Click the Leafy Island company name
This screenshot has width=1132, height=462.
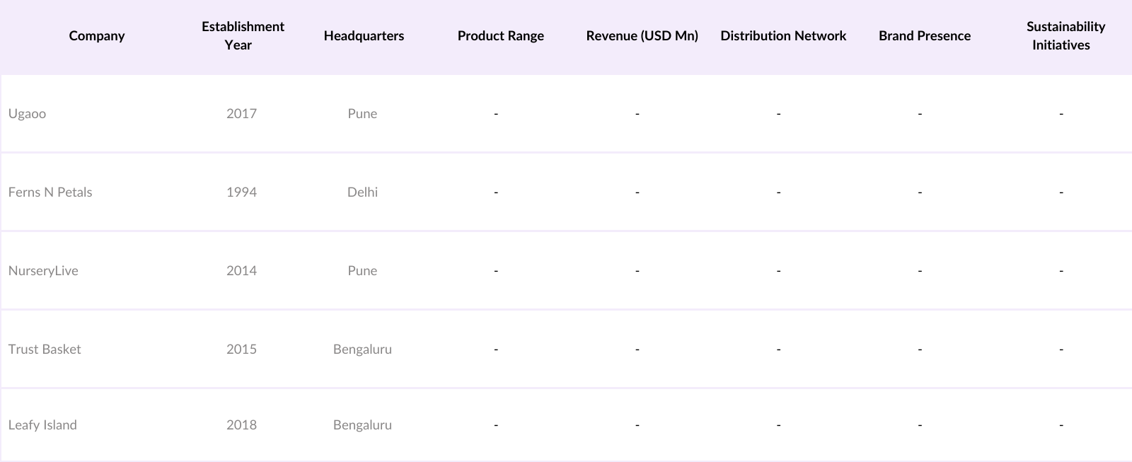pos(42,425)
